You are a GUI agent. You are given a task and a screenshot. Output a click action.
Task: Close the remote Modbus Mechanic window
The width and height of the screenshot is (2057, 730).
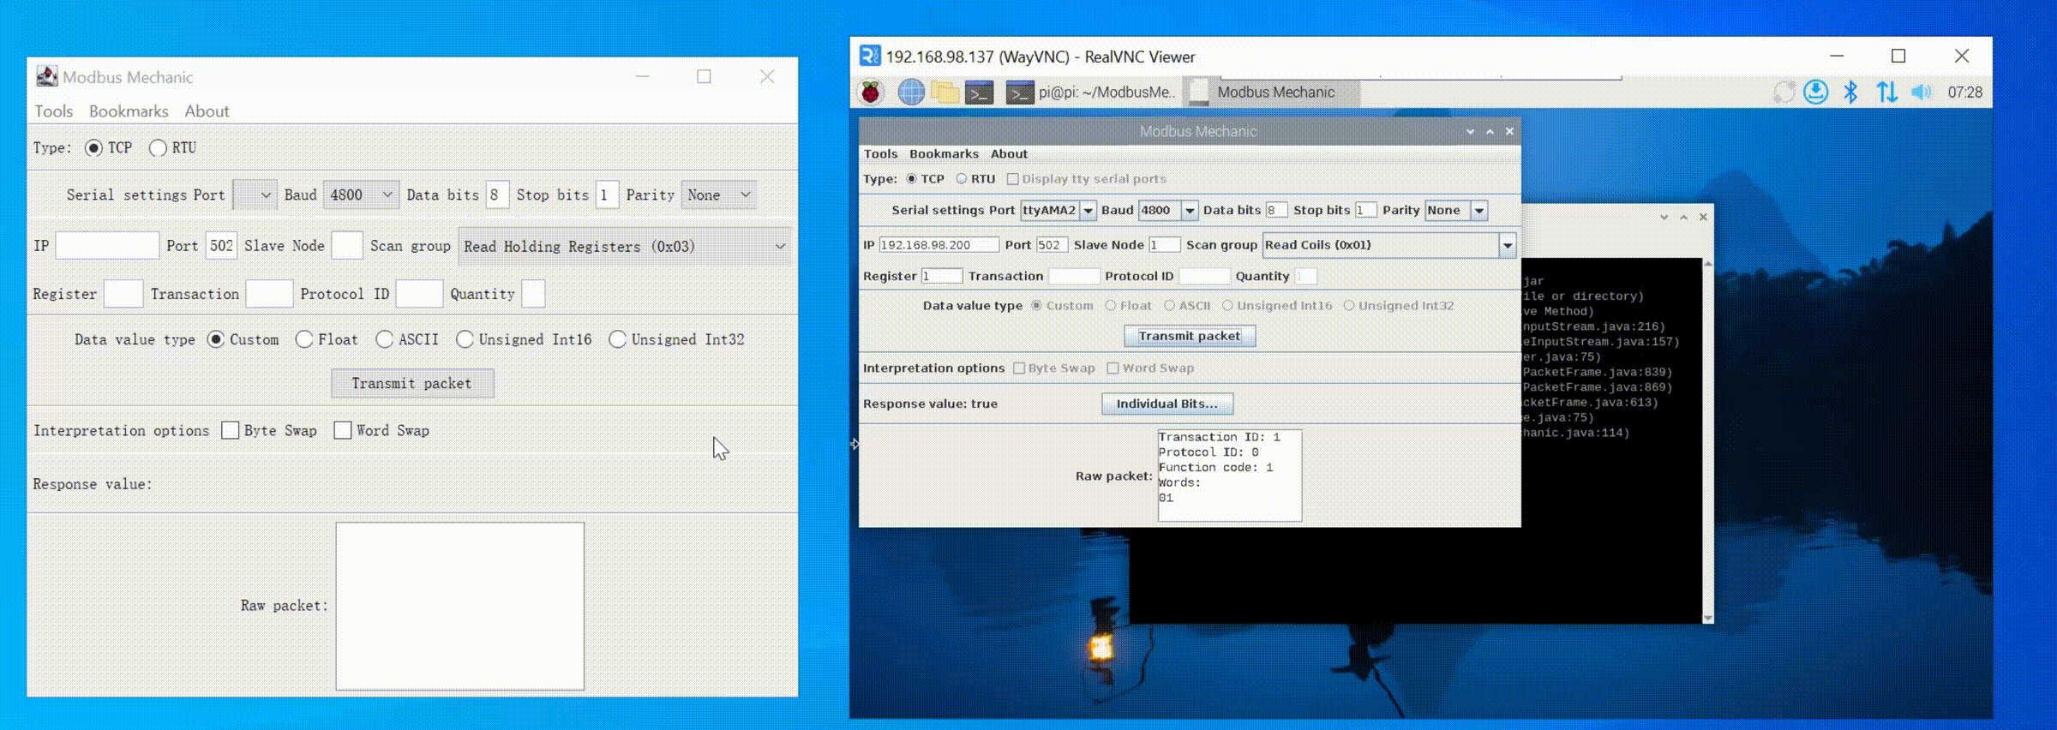click(x=1509, y=131)
